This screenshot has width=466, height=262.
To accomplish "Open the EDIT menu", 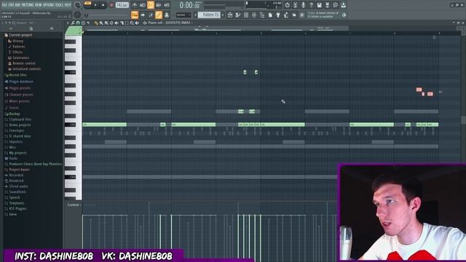I will pos(12,5).
